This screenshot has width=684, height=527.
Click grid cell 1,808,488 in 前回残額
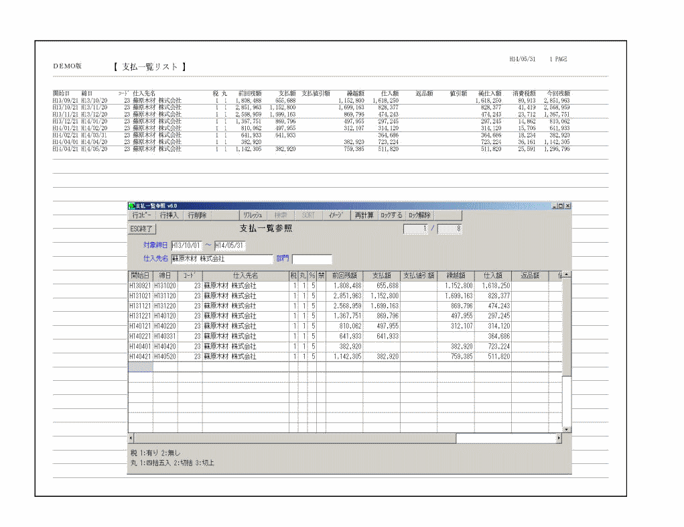point(344,286)
